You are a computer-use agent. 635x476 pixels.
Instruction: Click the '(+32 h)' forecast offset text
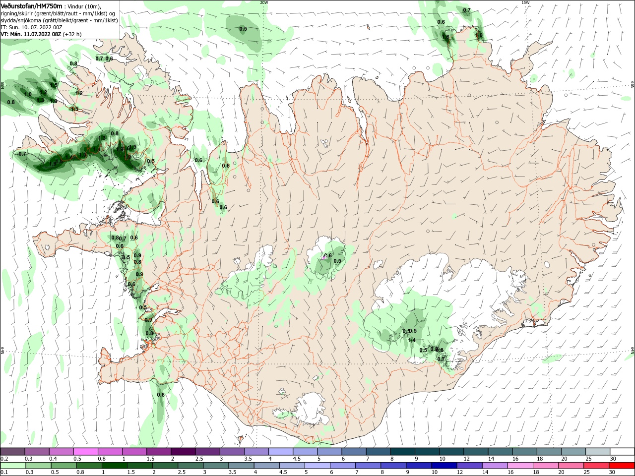(x=72, y=34)
